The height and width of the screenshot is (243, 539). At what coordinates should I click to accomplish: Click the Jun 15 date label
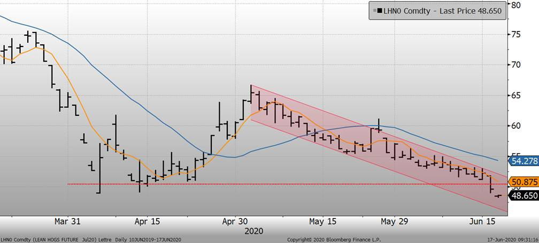[481, 221]
